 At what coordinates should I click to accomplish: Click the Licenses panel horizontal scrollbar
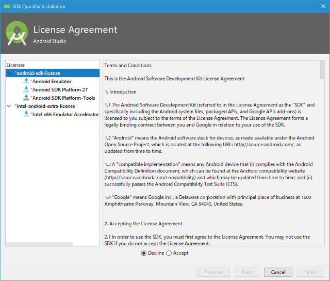coord(39,244)
